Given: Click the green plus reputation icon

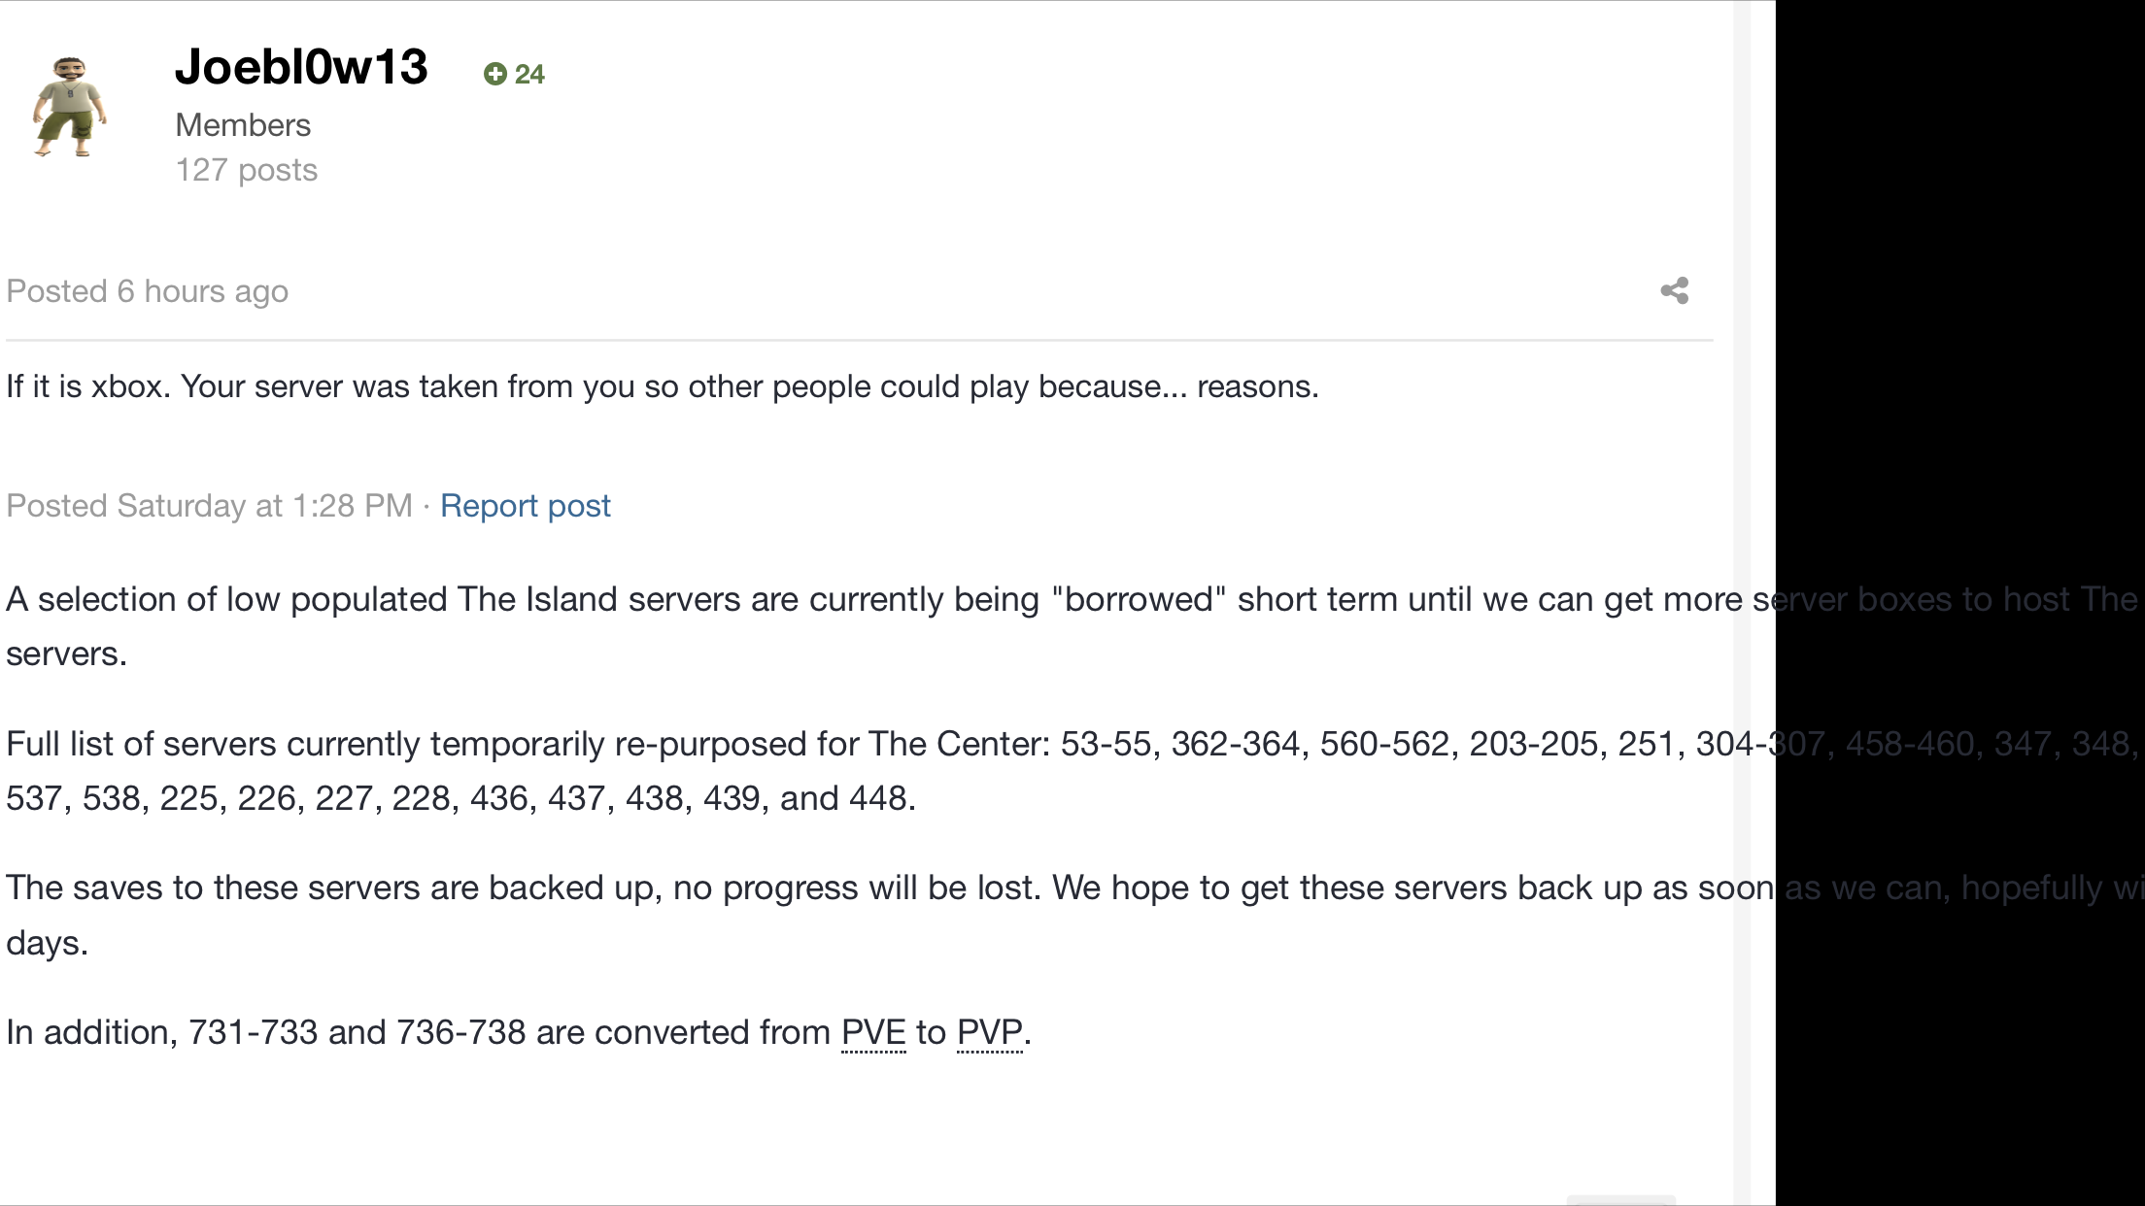Looking at the screenshot, I should coord(495,74).
